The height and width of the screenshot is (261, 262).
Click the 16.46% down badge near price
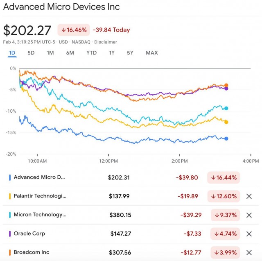(74, 30)
